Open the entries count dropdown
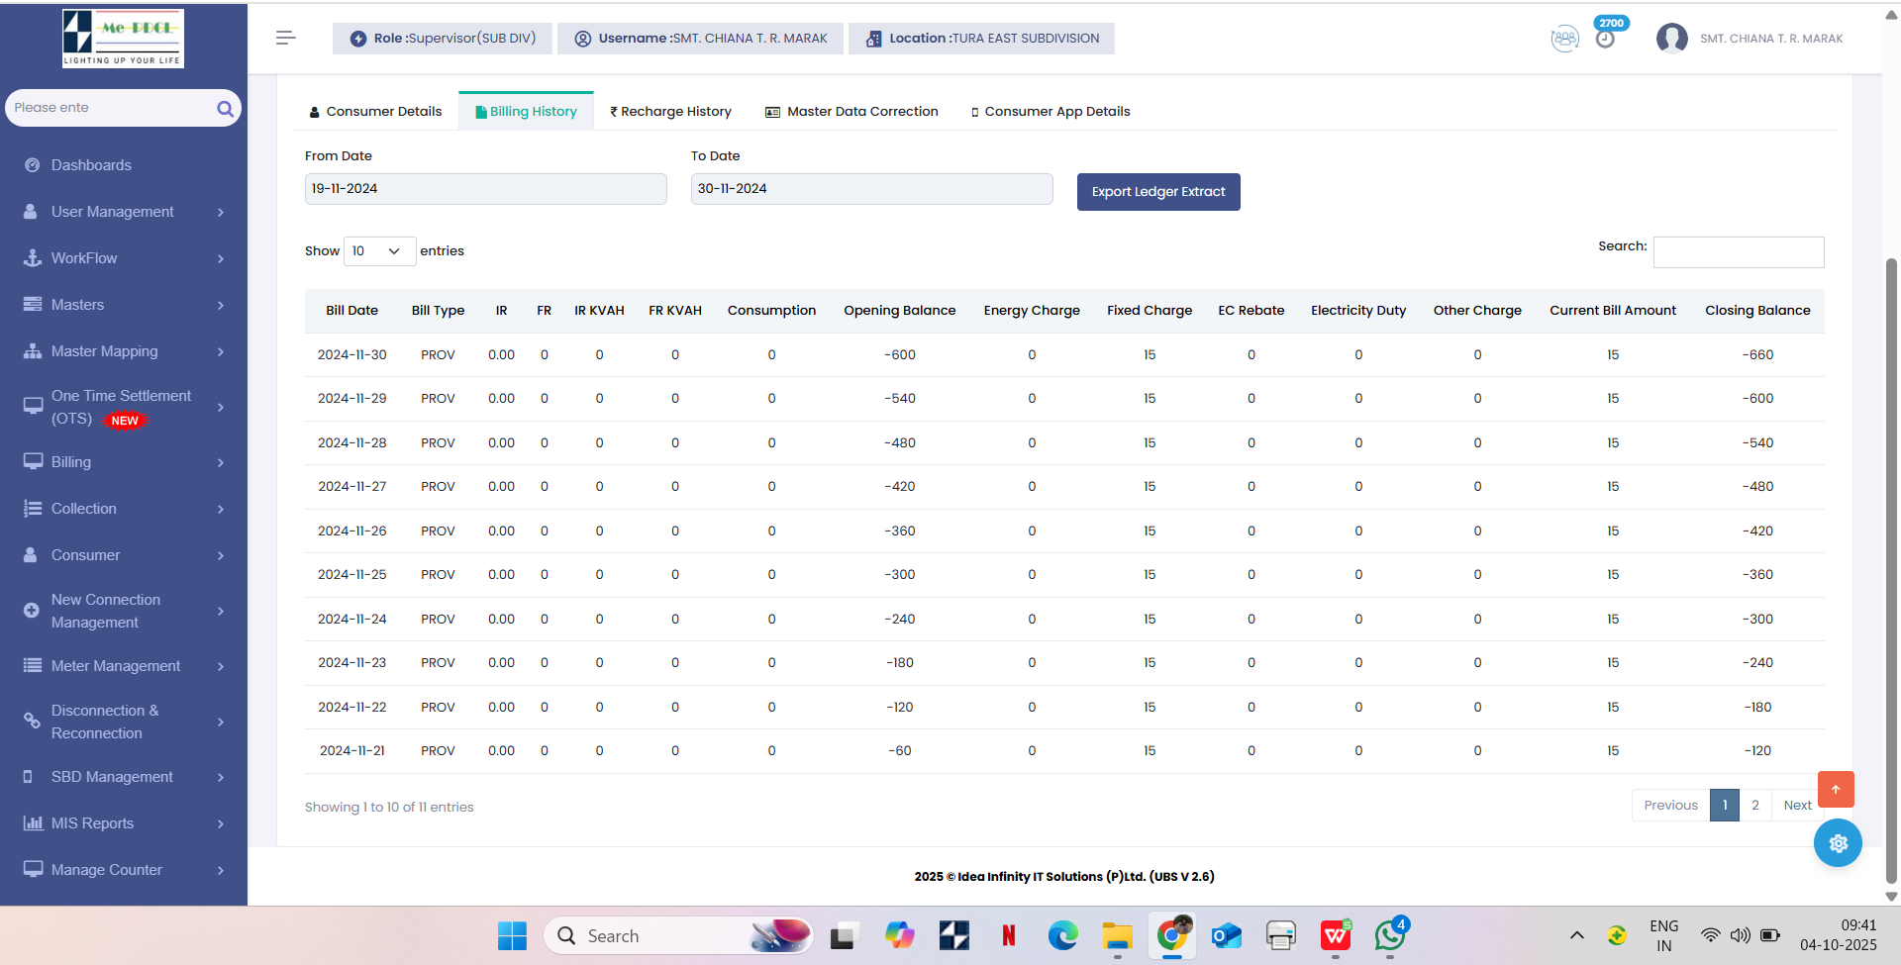1901x965 pixels. 379,251
